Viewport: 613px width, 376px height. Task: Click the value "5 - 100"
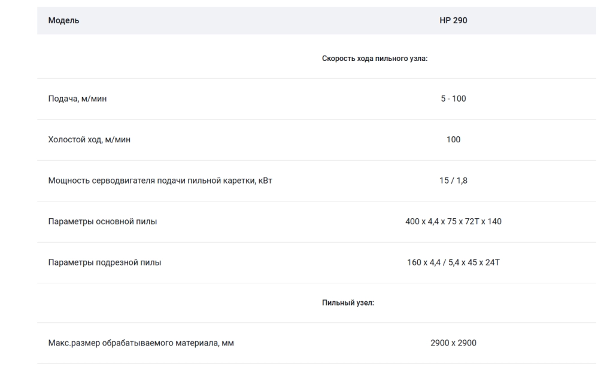point(453,99)
